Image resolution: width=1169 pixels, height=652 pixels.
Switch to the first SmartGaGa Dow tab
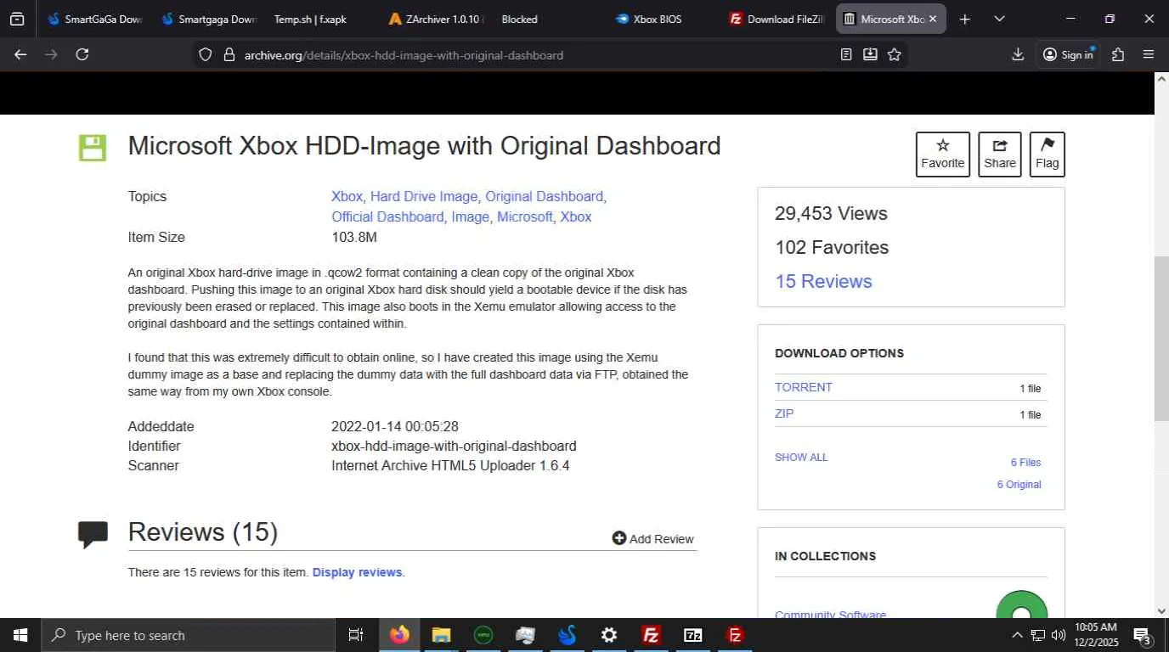point(96,19)
